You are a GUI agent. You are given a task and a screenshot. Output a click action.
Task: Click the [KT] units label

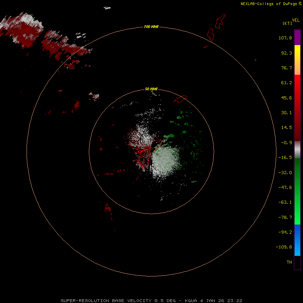pyautogui.click(x=288, y=23)
